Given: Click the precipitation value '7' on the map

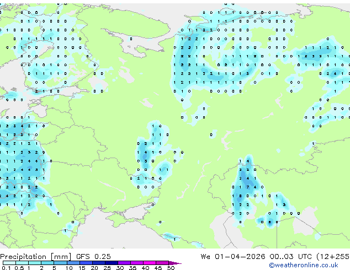Looking at the screenshot, I should click(248, 187).
